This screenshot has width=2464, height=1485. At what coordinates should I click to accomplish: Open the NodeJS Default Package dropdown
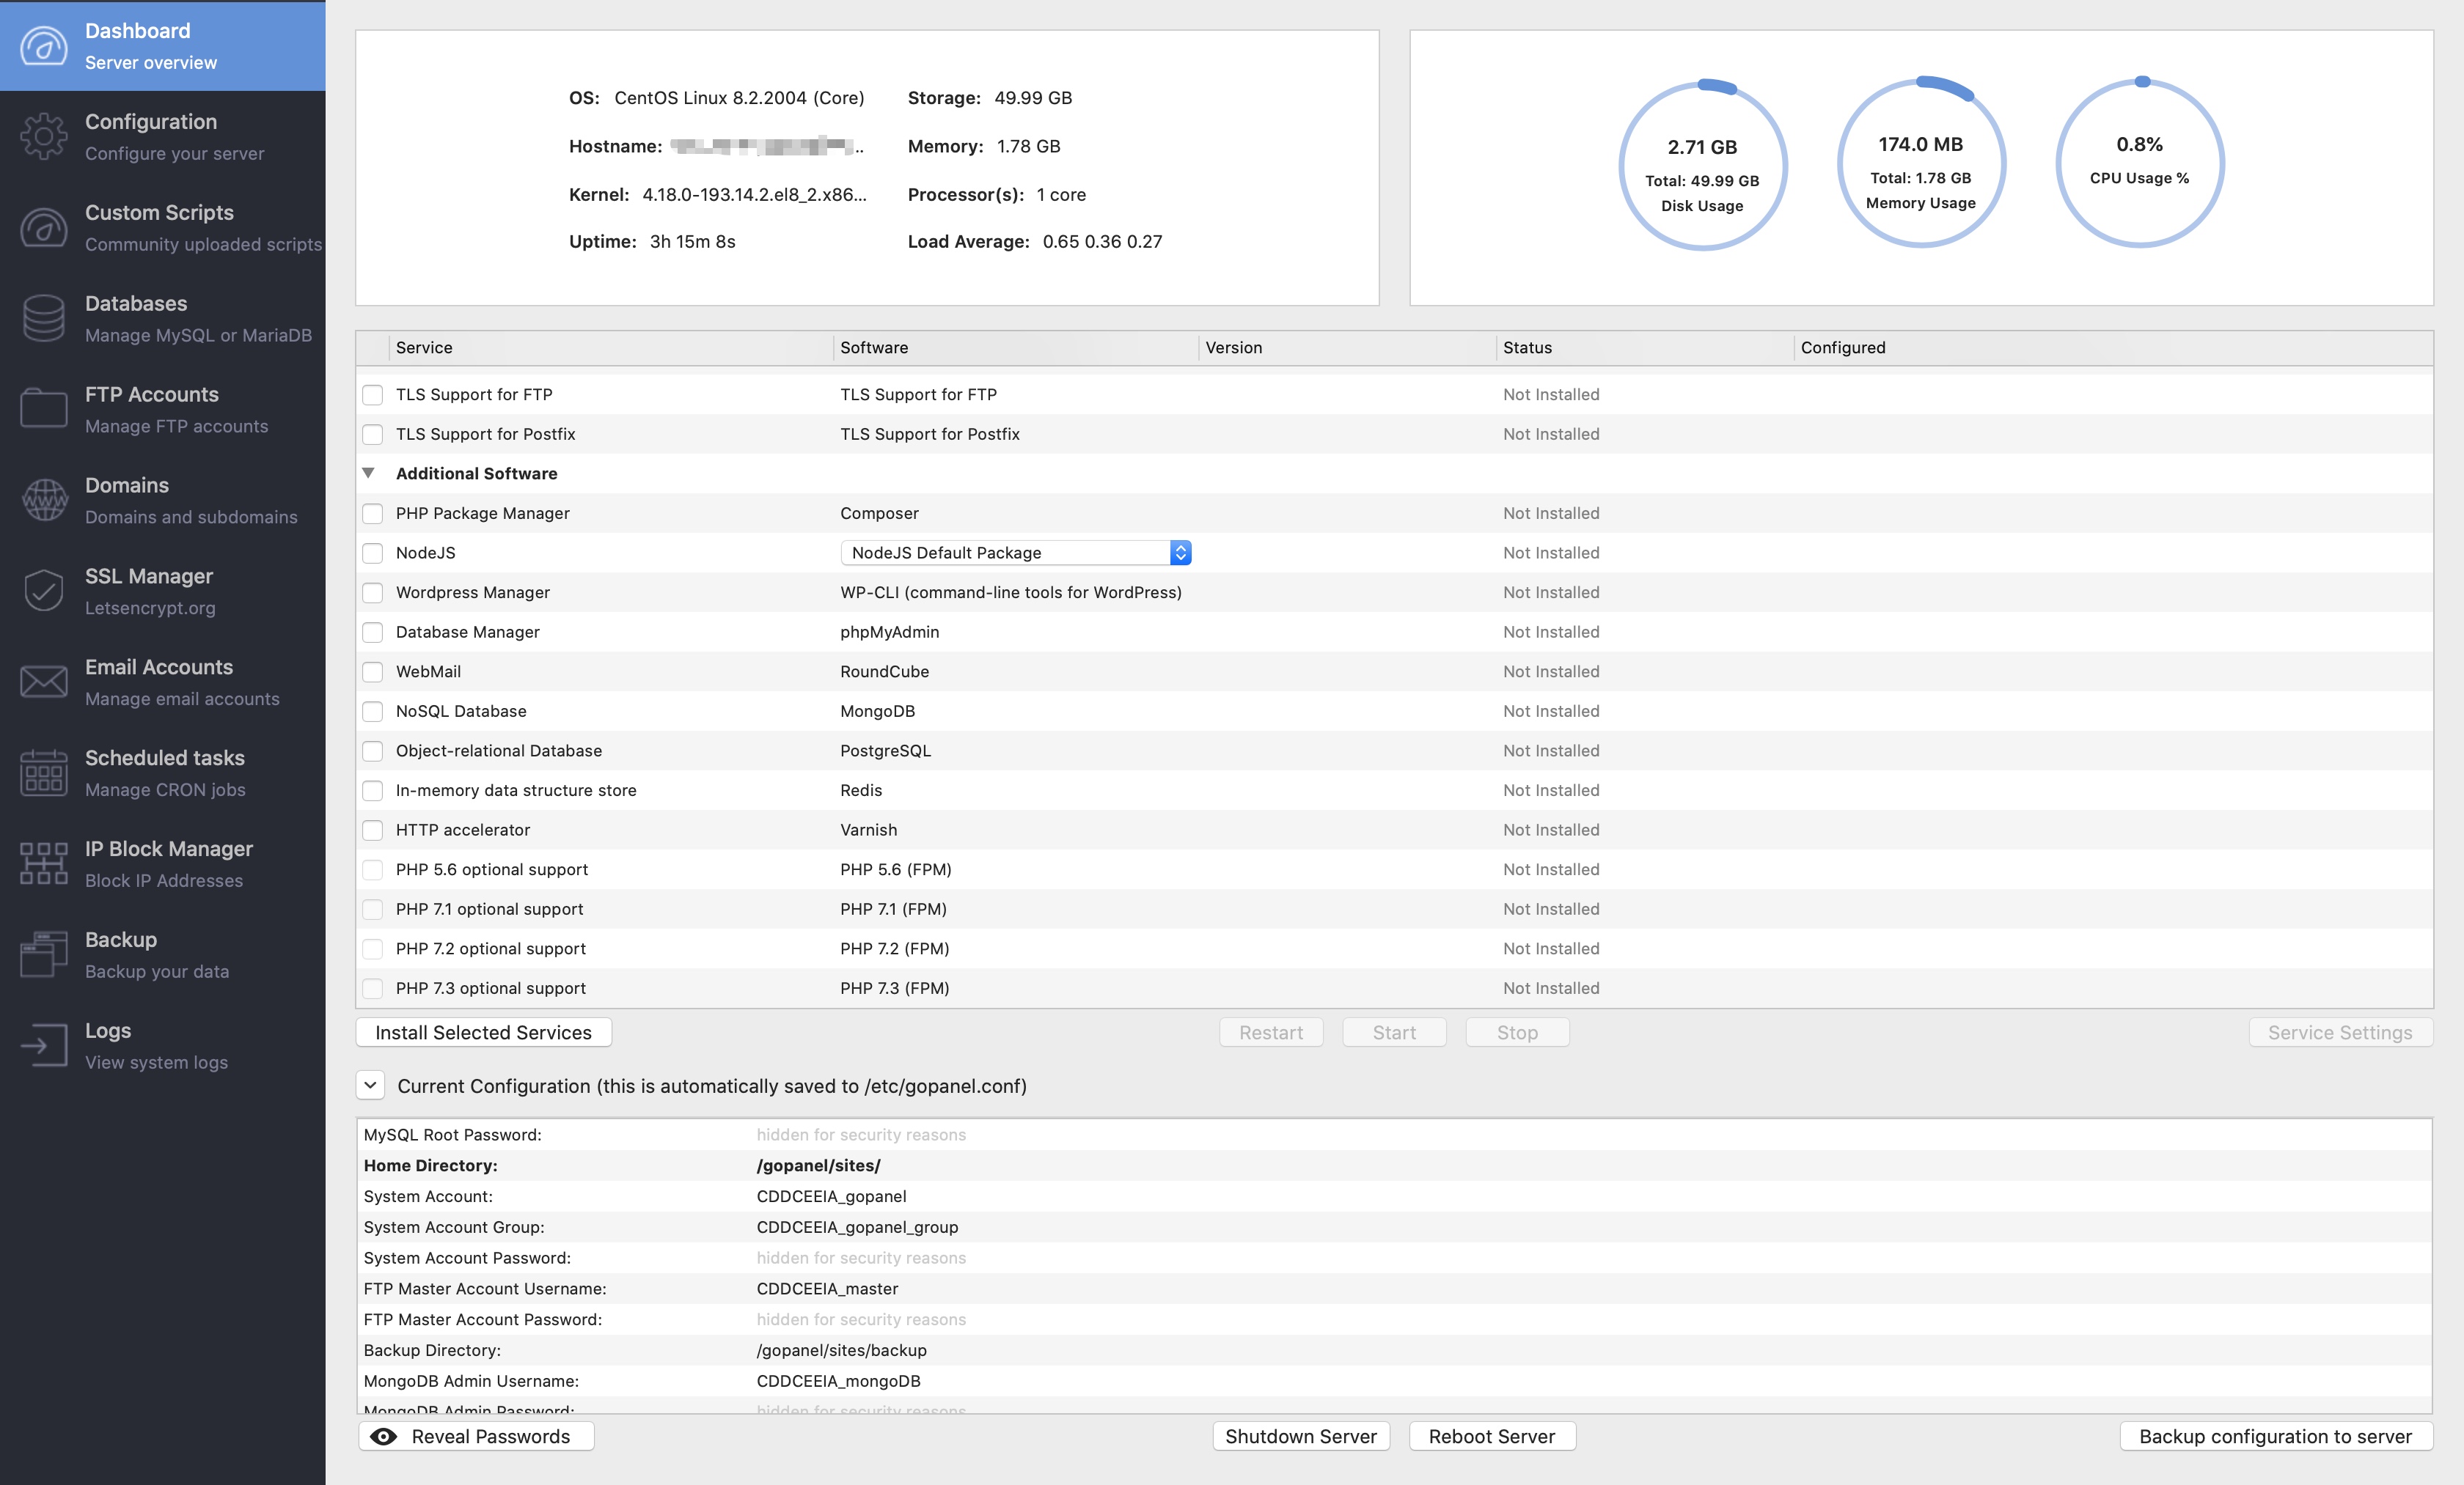(1015, 553)
